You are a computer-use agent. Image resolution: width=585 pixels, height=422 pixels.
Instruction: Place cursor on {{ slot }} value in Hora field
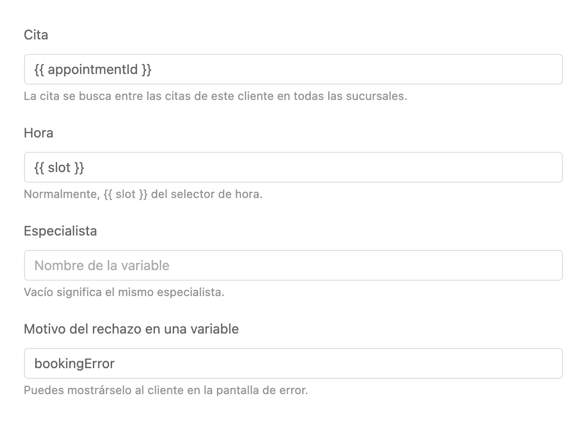pos(60,168)
